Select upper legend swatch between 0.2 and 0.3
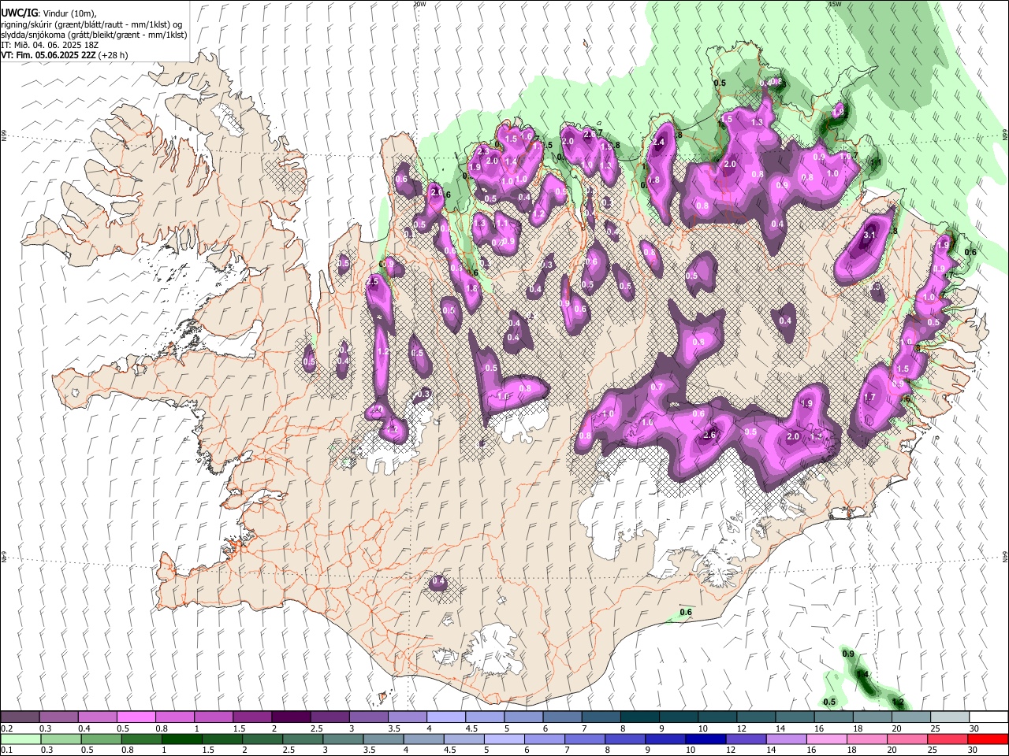This screenshot has height=756, width=1009. 20,717
